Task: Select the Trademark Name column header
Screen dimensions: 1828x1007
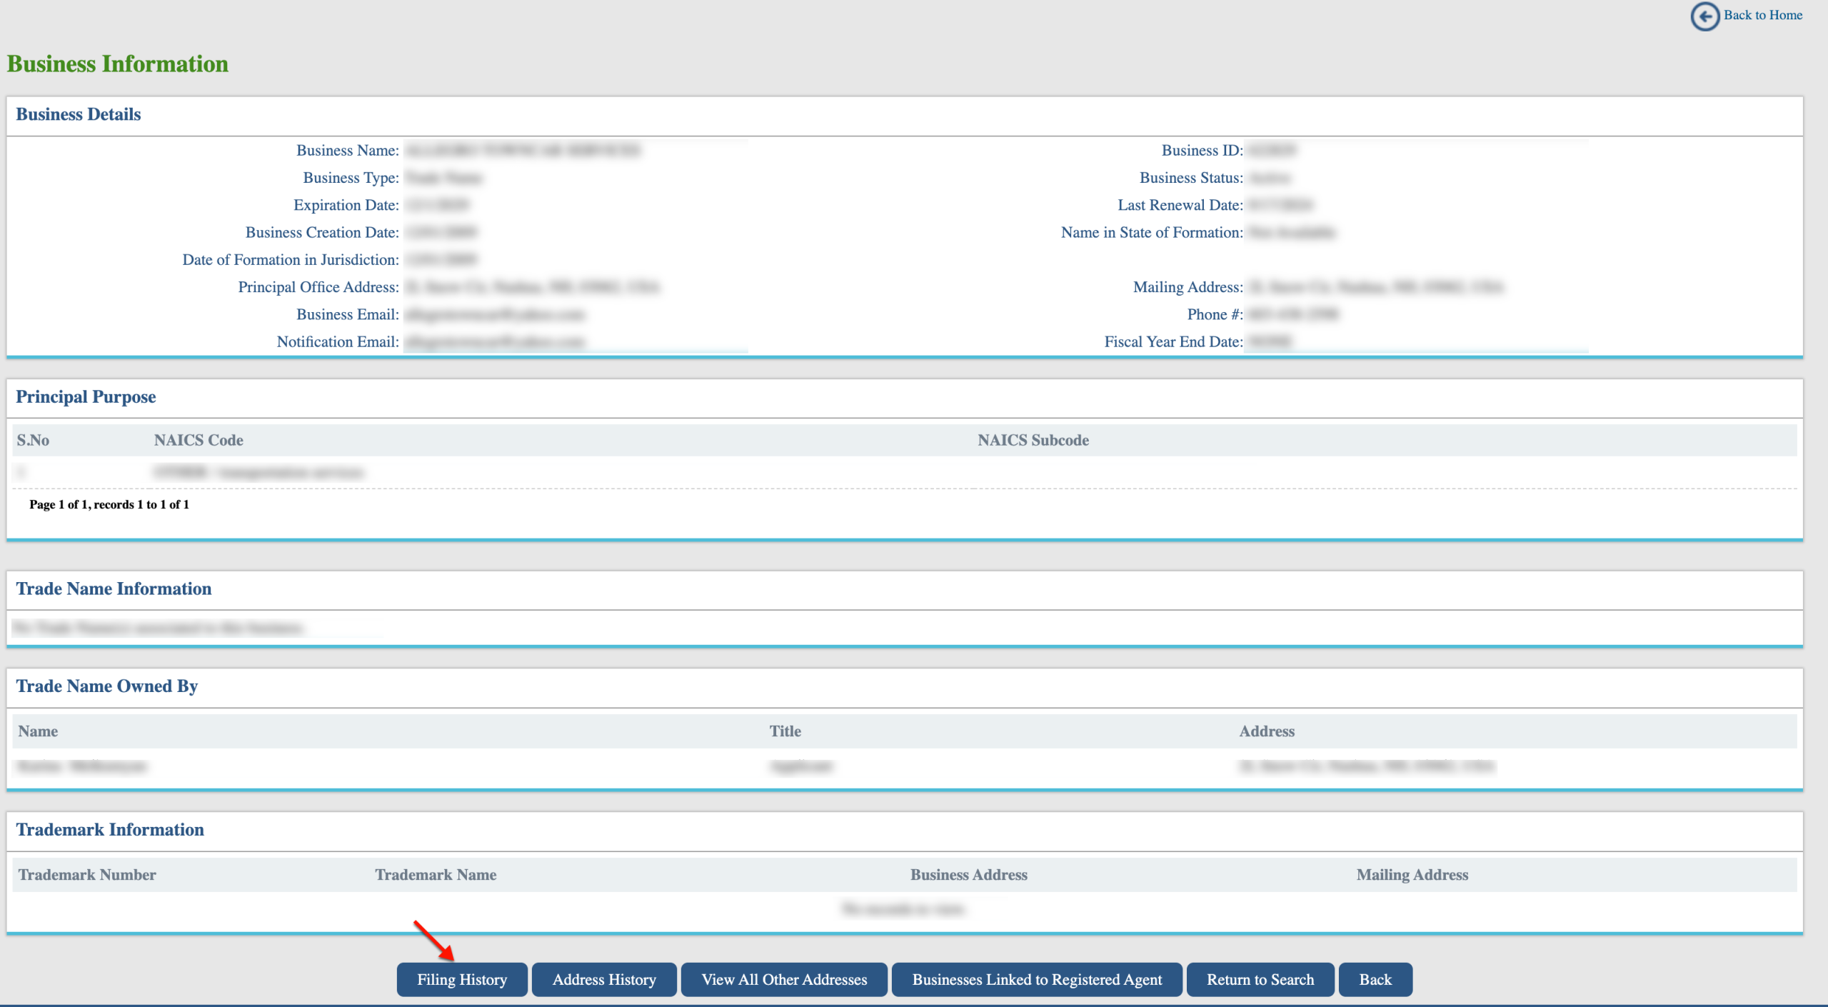Action: pyautogui.click(x=436, y=874)
